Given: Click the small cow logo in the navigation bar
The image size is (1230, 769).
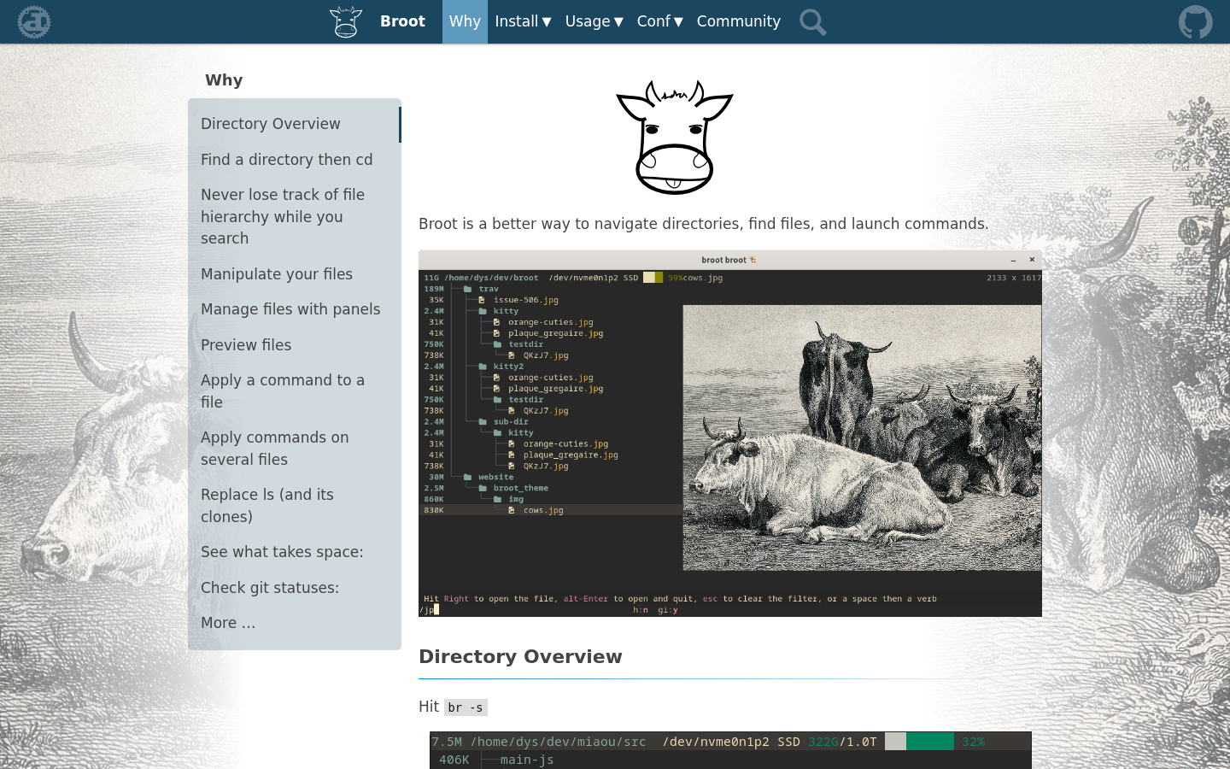Looking at the screenshot, I should pyautogui.click(x=346, y=22).
